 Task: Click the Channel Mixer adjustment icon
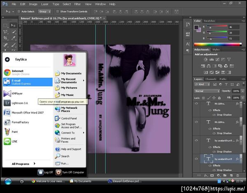(x=226, y=66)
